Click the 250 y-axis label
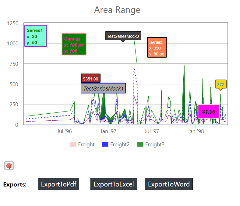 pyautogui.click(x=14, y=105)
